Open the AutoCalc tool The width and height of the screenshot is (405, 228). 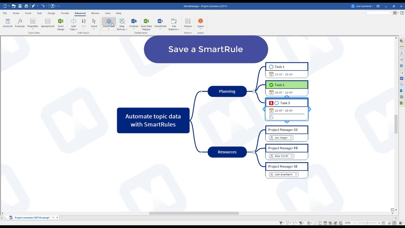pyautogui.click(x=8, y=23)
